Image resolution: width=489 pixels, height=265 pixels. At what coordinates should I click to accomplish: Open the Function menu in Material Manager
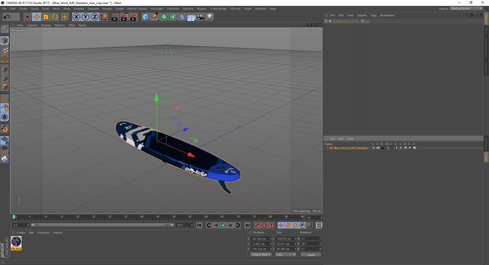tap(43, 233)
